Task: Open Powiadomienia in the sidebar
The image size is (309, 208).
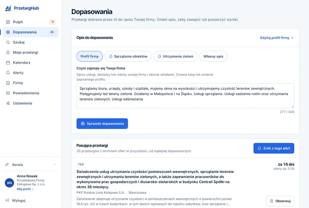Action: (31, 93)
